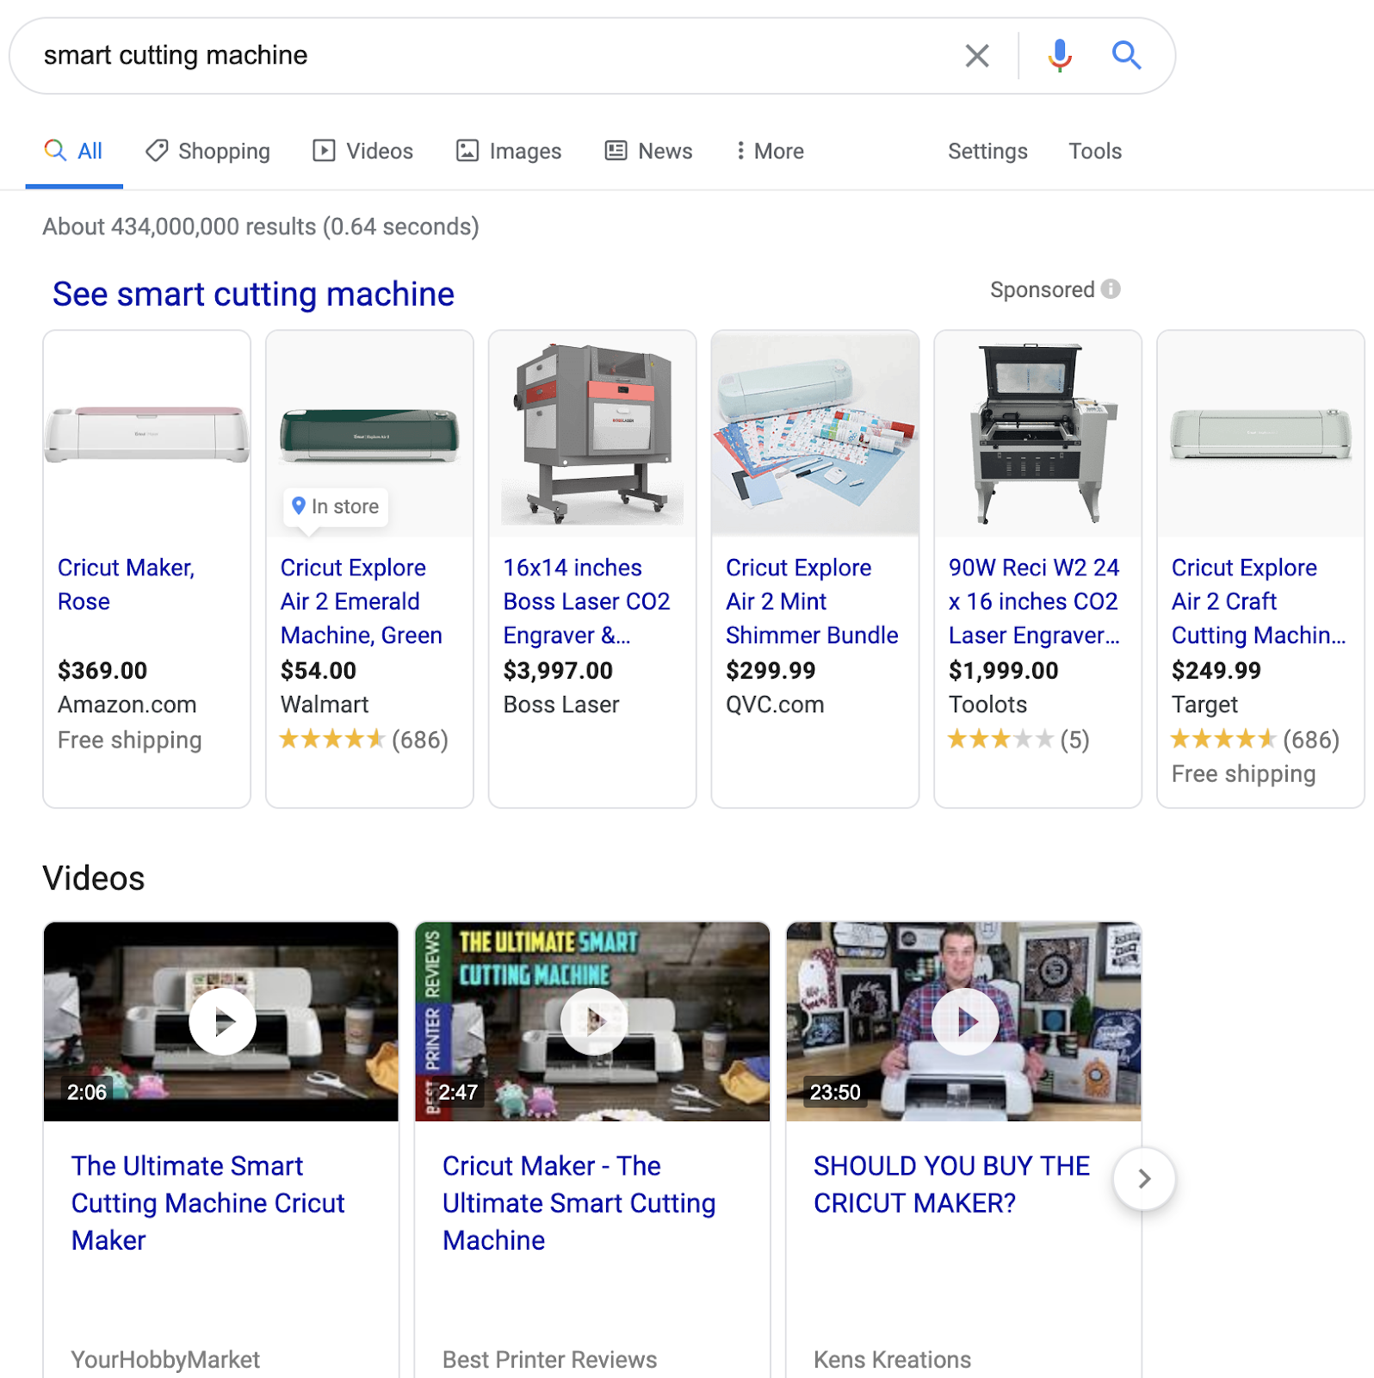
Task: Click the In store location badge
Action: [x=336, y=506]
